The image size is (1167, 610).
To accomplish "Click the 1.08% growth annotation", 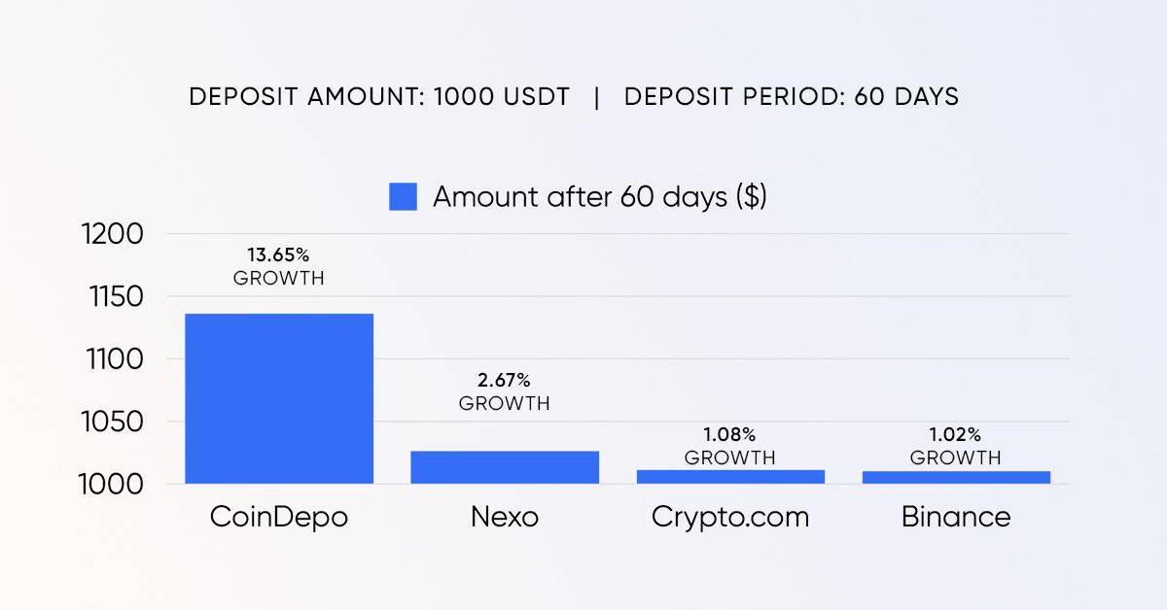I will (730, 445).
